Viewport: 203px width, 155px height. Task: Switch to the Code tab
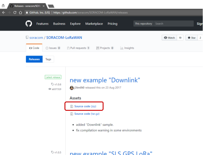[34, 48]
